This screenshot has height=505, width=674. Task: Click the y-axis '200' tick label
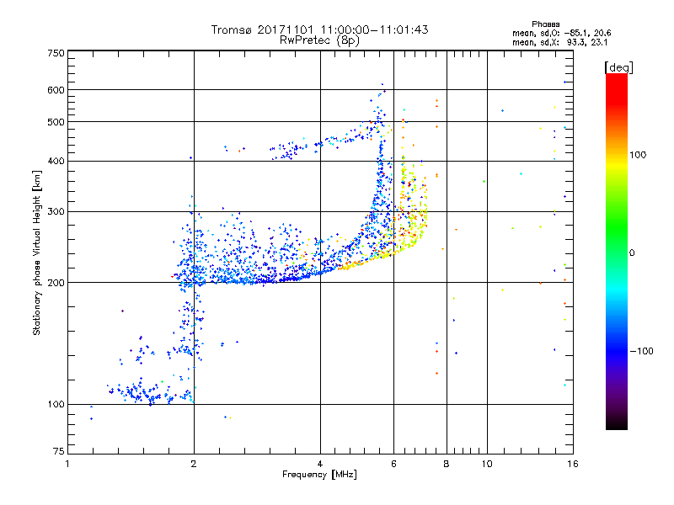point(56,283)
